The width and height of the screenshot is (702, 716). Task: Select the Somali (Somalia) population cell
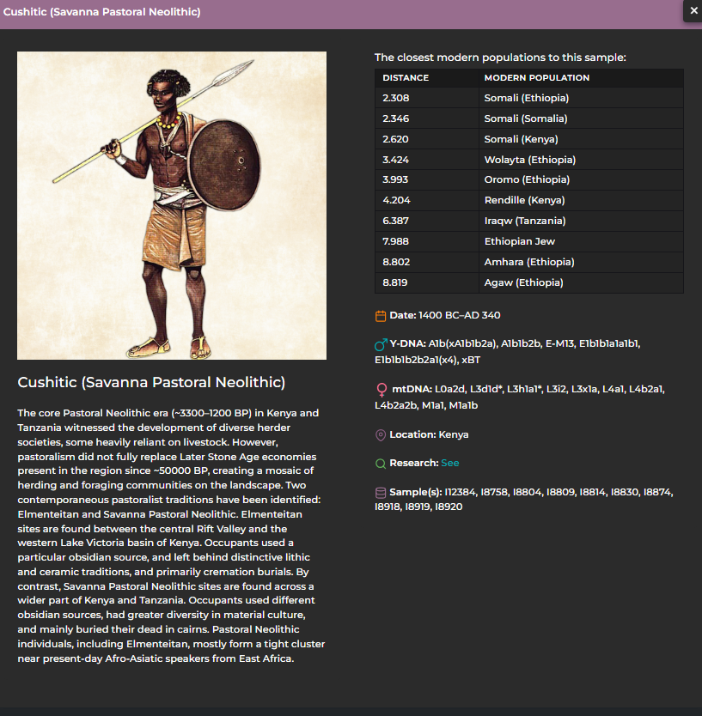coord(582,118)
